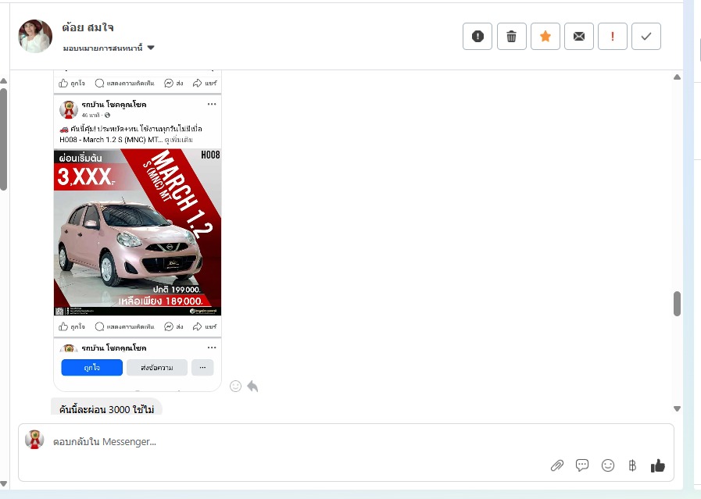The width and height of the screenshot is (701, 499).
Task: Click แชร์ under the March car post
Action: pos(205,326)
